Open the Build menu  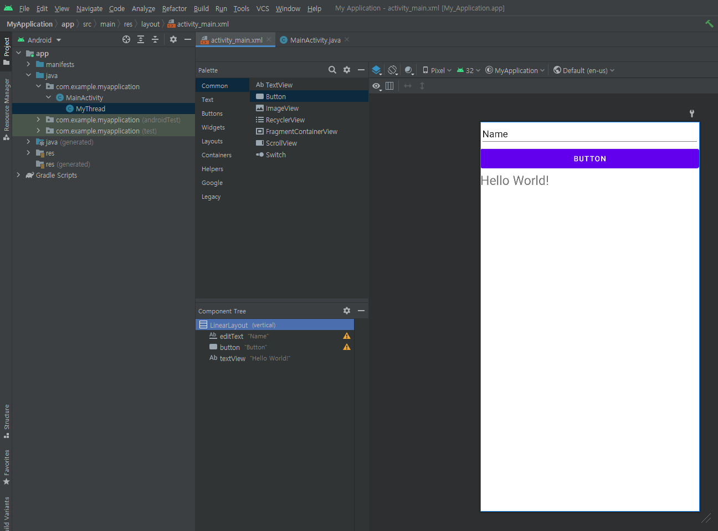point(201,8)
